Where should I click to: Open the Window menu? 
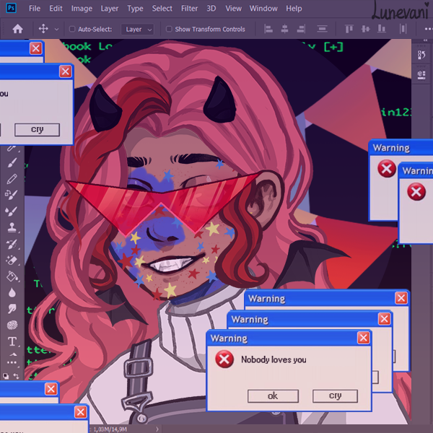[263, 9]
